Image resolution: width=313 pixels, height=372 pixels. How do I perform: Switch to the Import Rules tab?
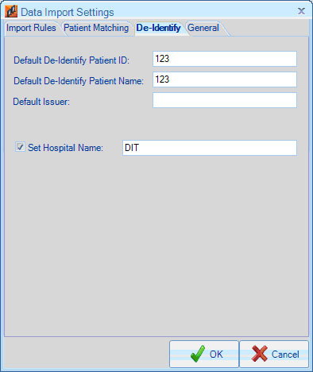click(x=31, y=28)
